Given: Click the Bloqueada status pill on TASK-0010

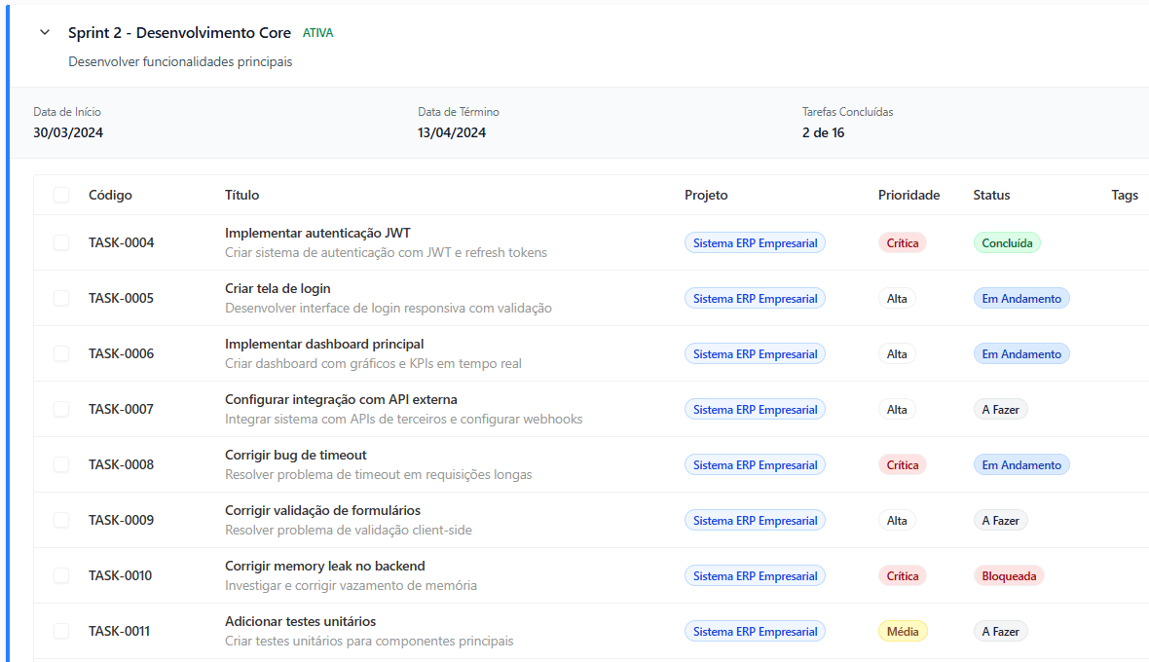Looking at the screenshot, I should 1010,575.
